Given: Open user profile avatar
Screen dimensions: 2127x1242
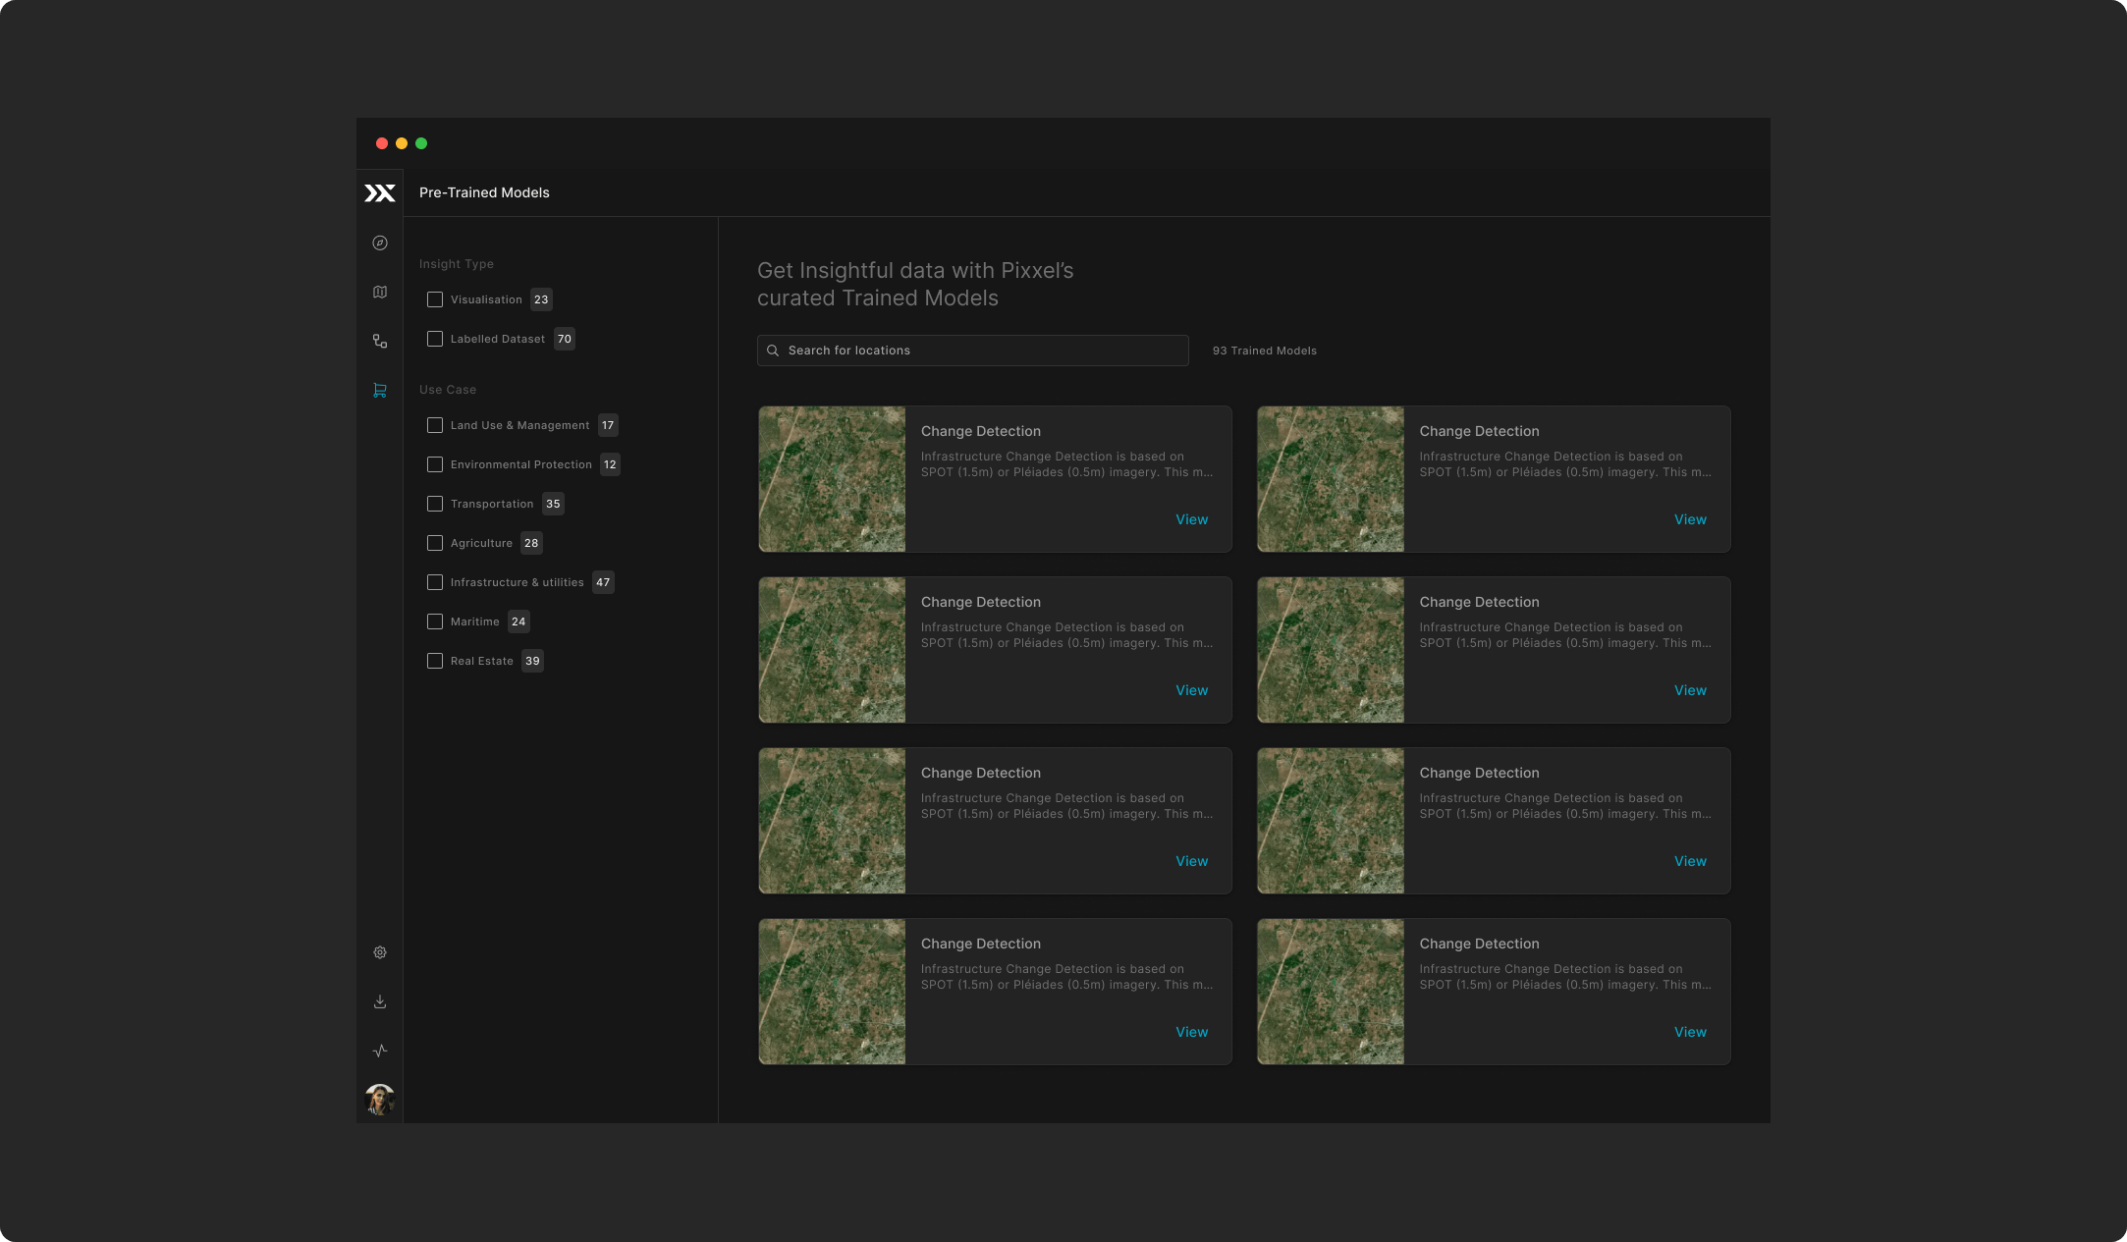Looking at the screenshot, I should pos(380,1100).
